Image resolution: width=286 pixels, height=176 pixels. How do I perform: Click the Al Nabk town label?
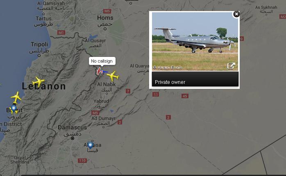point(107,84)
